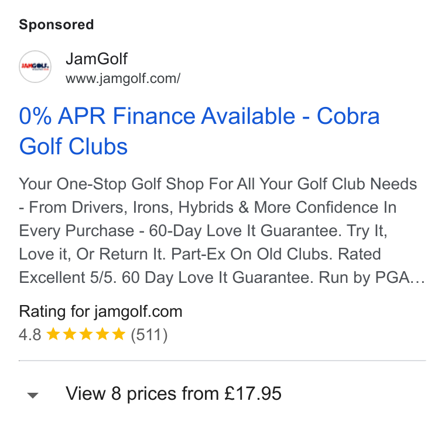Image resolution: width=445 pixels, height=429 pixels.
Task: Click the first gold rating star
Action: click(x=53, y=334)
